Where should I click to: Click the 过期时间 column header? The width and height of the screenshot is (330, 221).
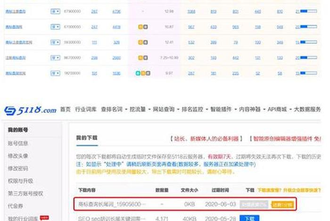(x=220, y=190)
